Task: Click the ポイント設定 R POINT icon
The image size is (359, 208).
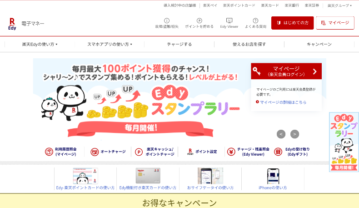Action: click(190, 152)
